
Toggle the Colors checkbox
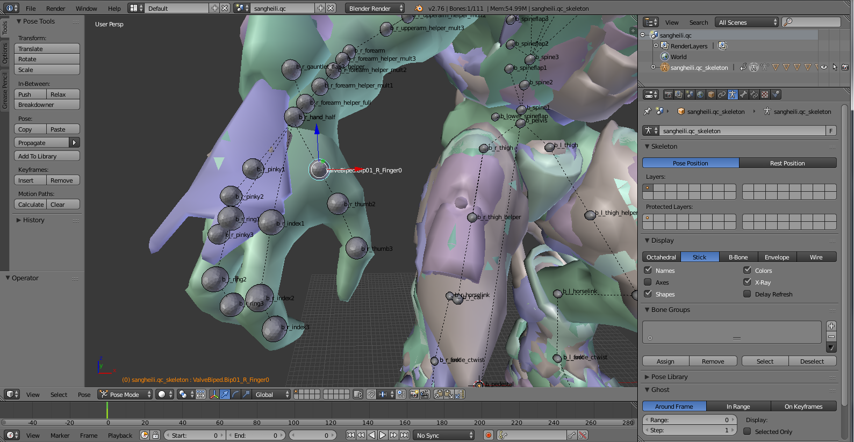tap(747, 270)
